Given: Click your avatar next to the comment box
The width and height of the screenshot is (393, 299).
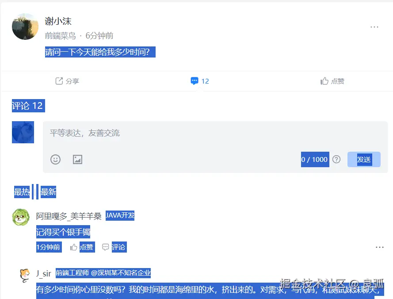Looking at the screenshot, I should [x=23, y=132].
